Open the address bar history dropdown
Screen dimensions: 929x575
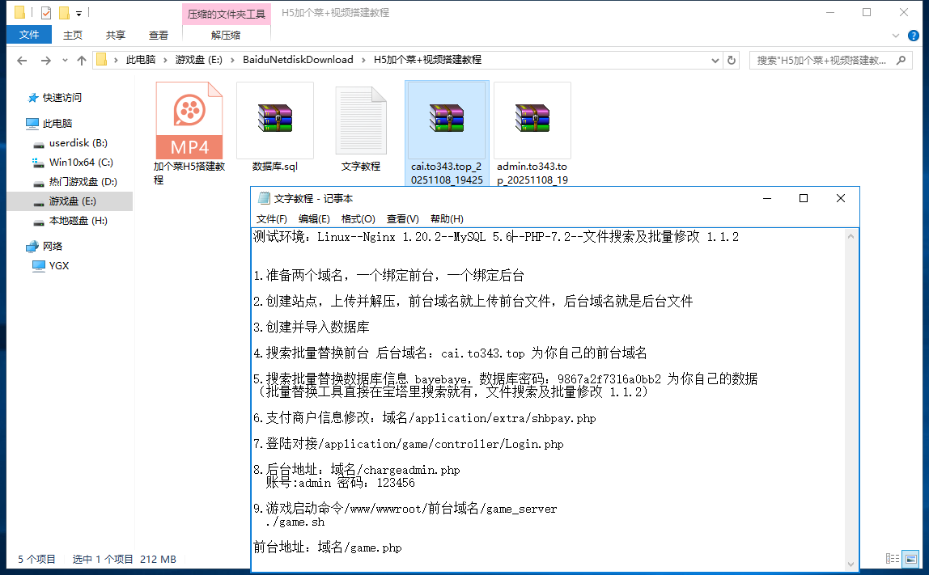click(x=715, y=60)
